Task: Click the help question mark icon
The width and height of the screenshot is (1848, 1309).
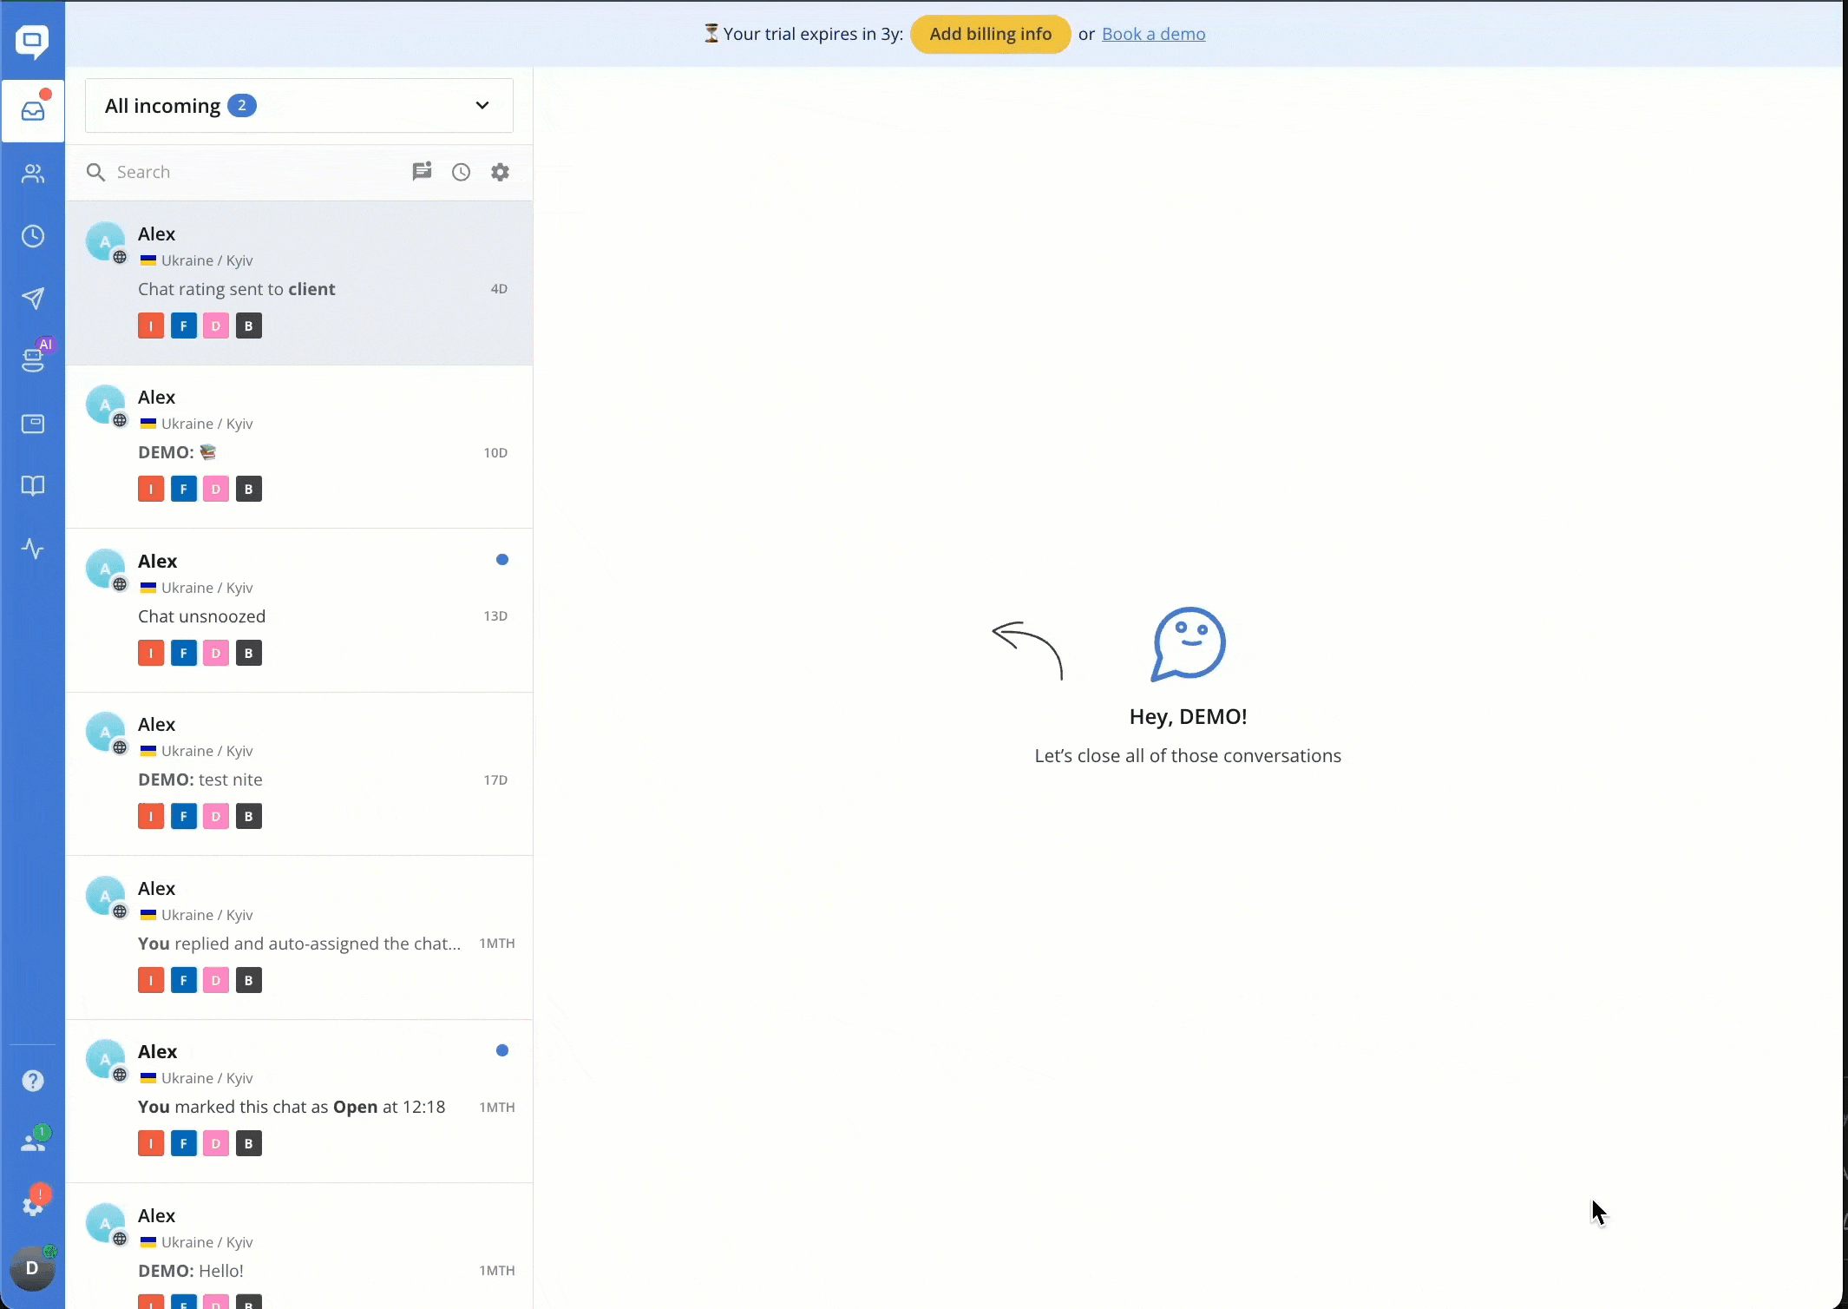Action: (x=33, y=1081)
